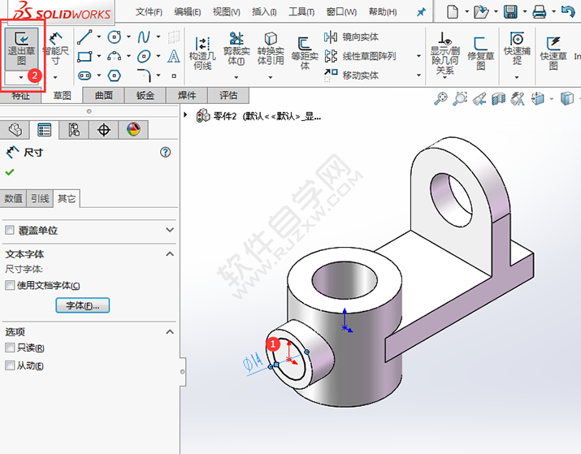Click the Display Style icon in view toolbar
581x454 pixels.
(x=567, y=99)
